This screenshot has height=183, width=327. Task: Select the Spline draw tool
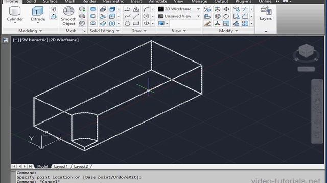click(127, 16)
